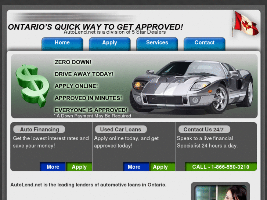
Task: Click 'Get the lowest interest rates' description
Action: [51, 142]
